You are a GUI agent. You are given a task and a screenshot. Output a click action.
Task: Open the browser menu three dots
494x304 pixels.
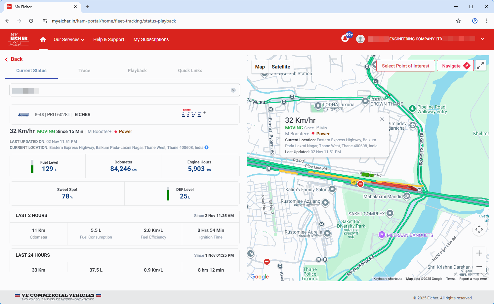tap(487, 21)
